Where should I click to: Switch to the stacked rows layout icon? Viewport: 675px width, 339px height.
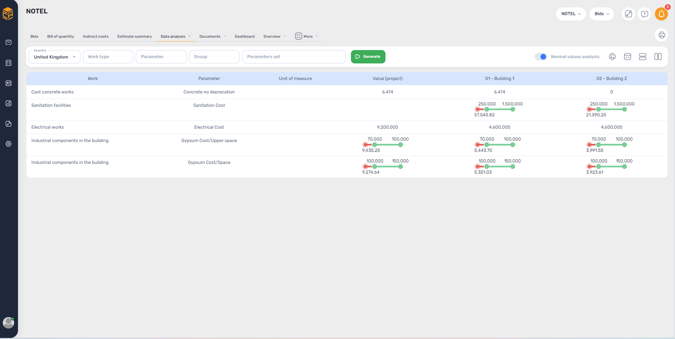[x=643, y=57]
